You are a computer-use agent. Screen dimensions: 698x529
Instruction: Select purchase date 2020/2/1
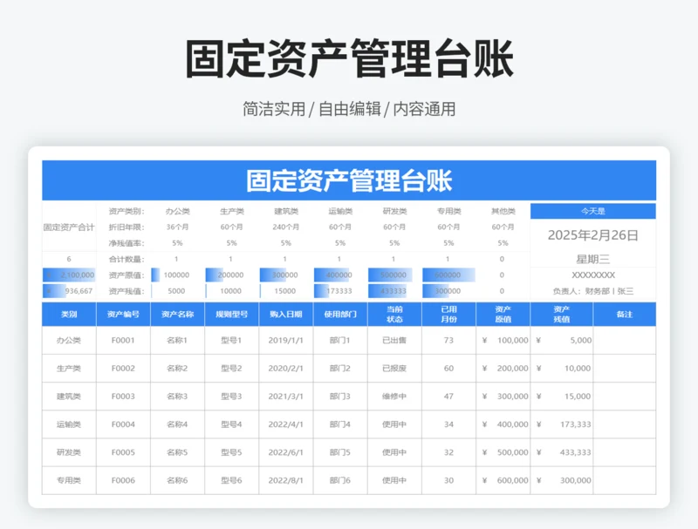pos(286,369)
